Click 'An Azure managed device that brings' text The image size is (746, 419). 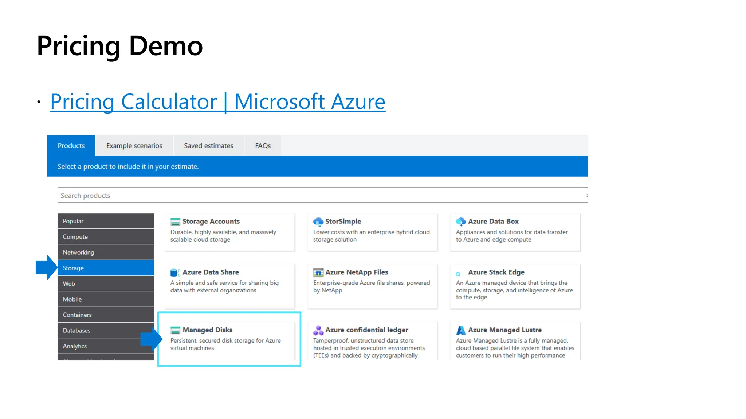click(514, 290)
